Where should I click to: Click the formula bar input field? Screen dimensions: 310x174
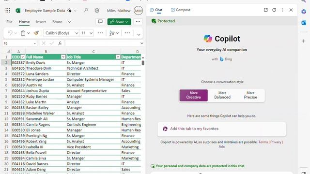pyautogui.click(x=102, y=43)
